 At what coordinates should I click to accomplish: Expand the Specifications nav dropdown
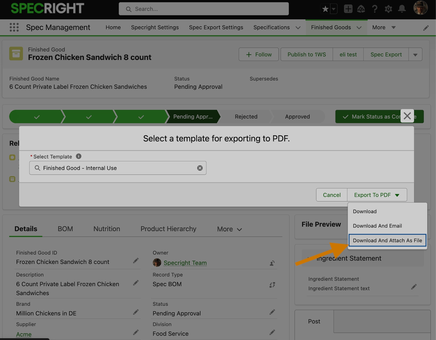[x=298, y=28]
